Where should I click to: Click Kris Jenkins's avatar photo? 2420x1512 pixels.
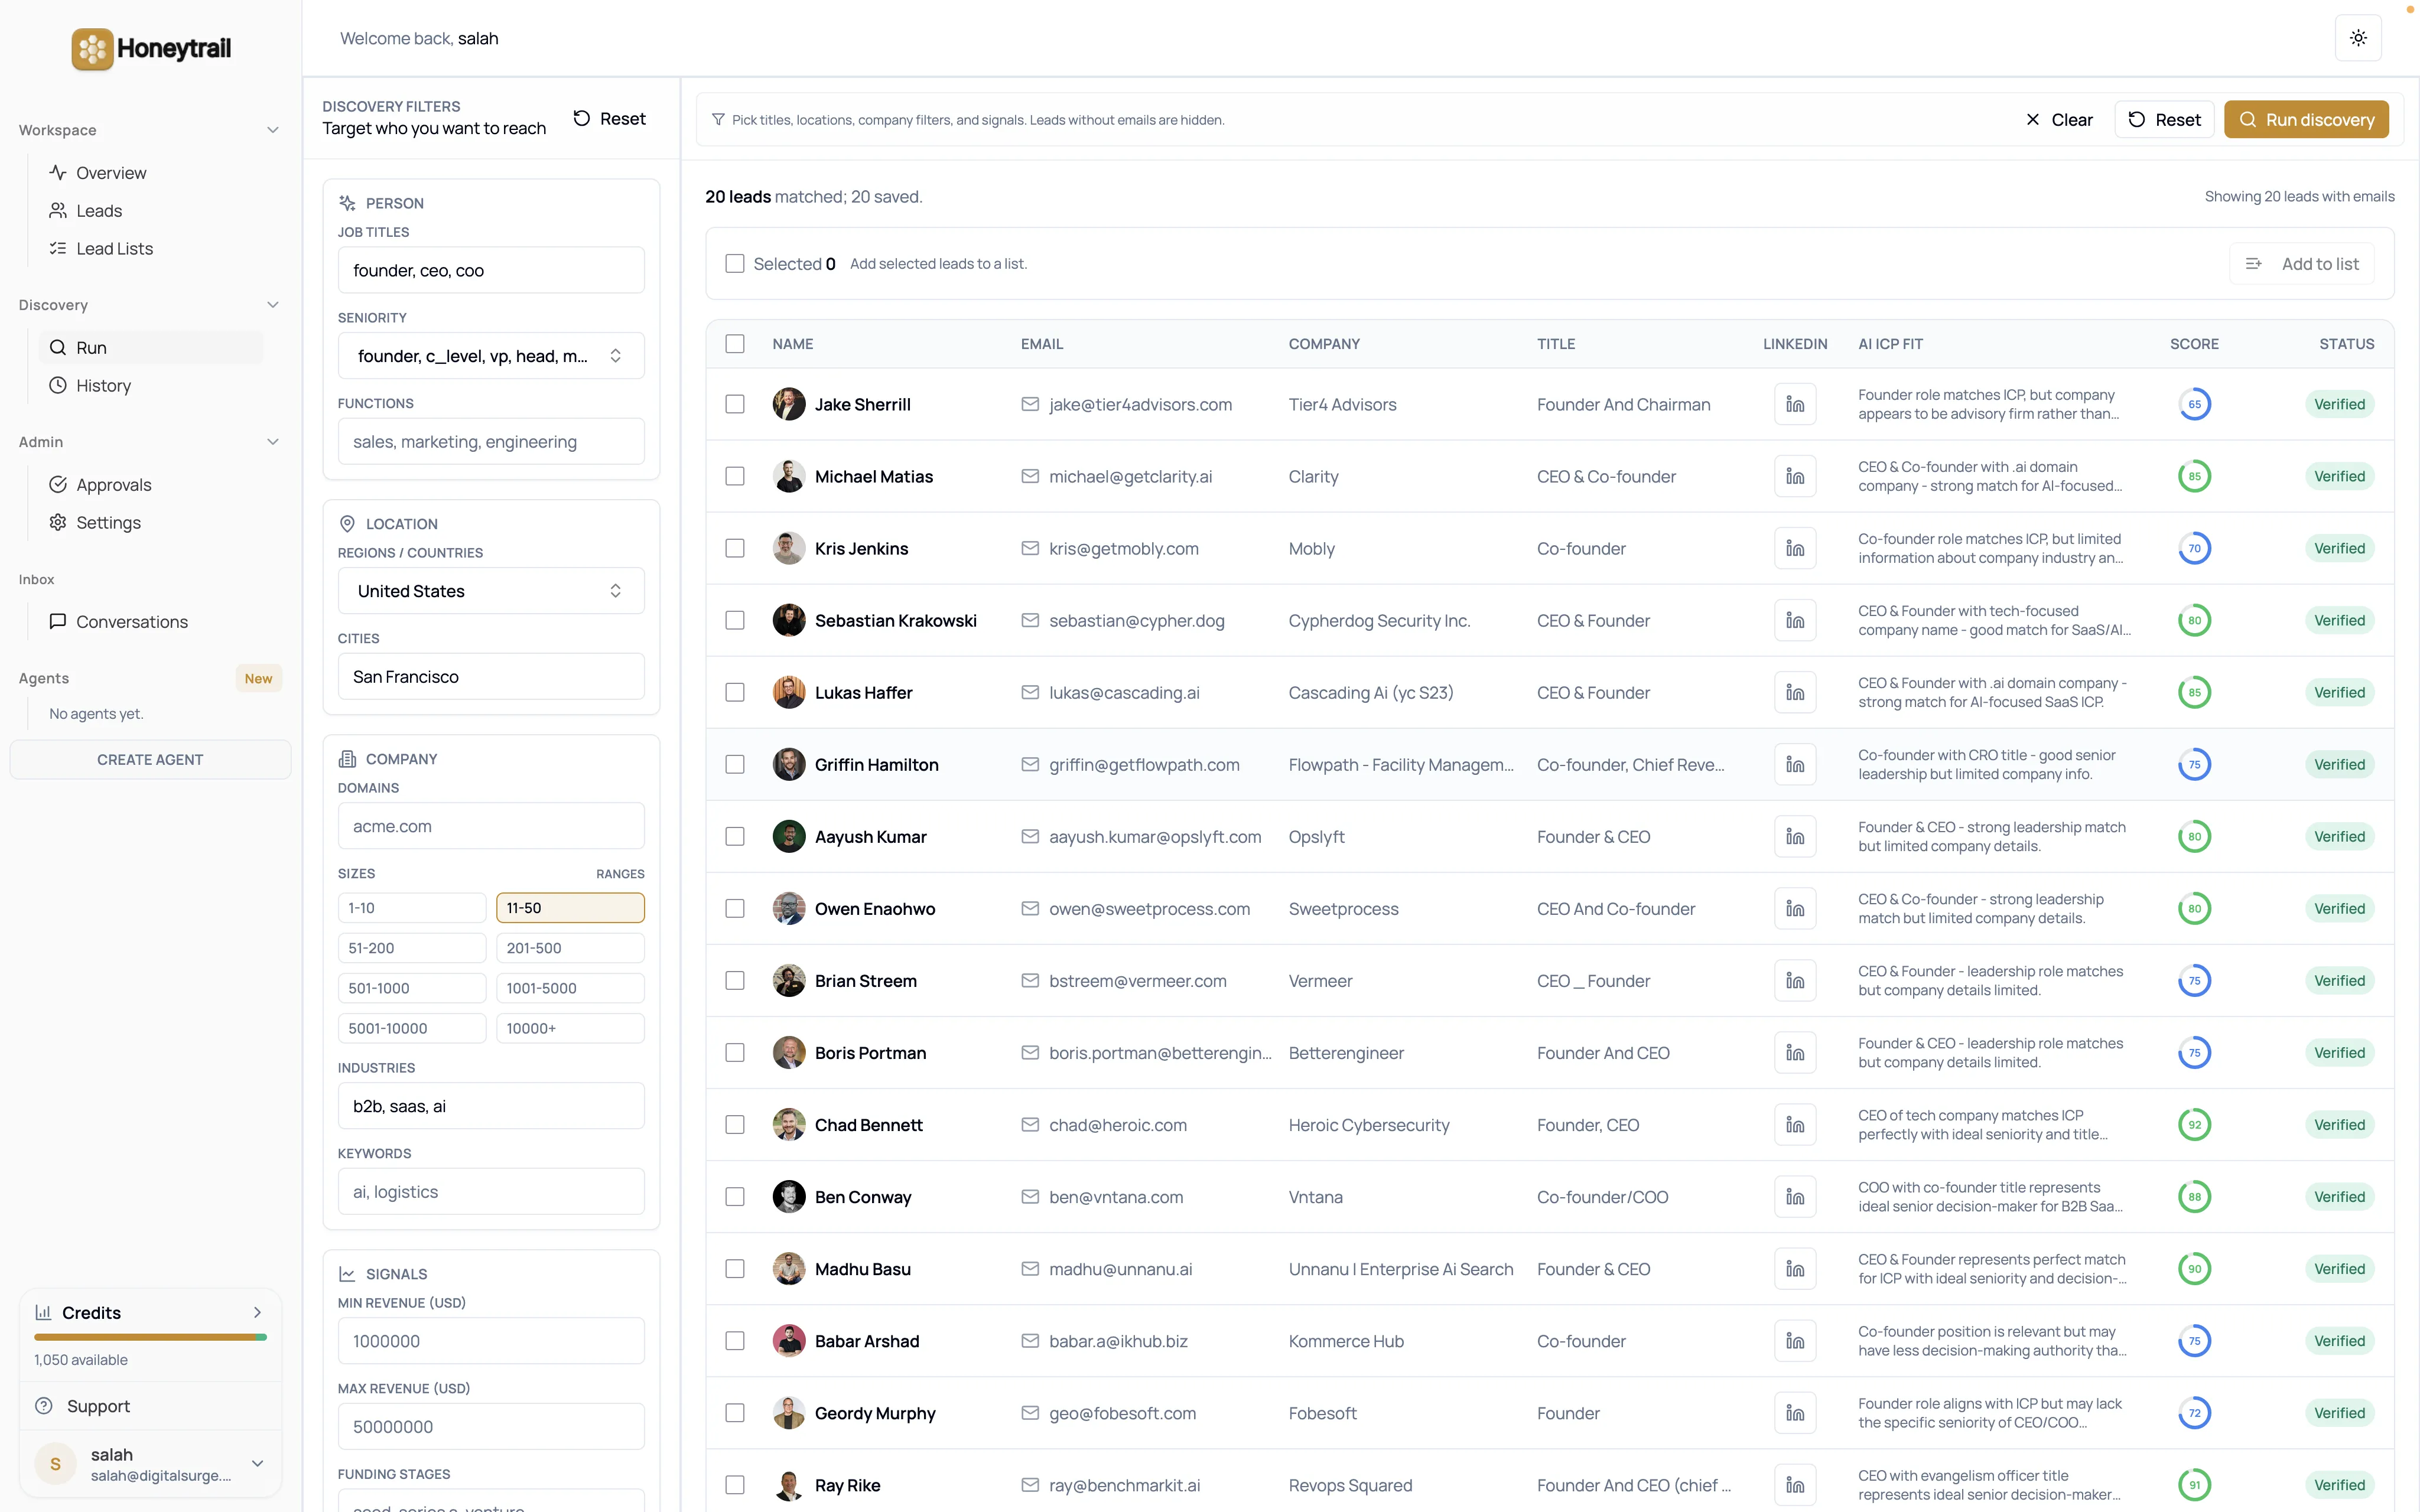[789, 549]
